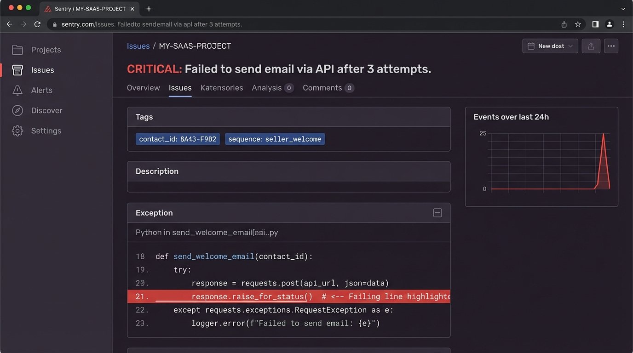Image resolution: width=633 pixels, height=353 pixels.
Task: Click the share/upload icon button
Action: [x=591, y=46]
